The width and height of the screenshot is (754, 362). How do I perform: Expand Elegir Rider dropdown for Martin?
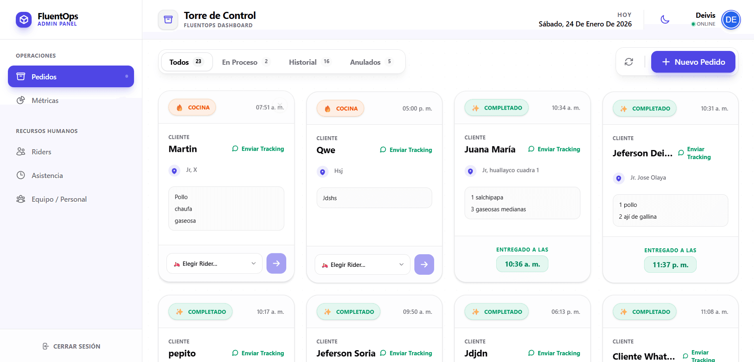pos(214,264)
